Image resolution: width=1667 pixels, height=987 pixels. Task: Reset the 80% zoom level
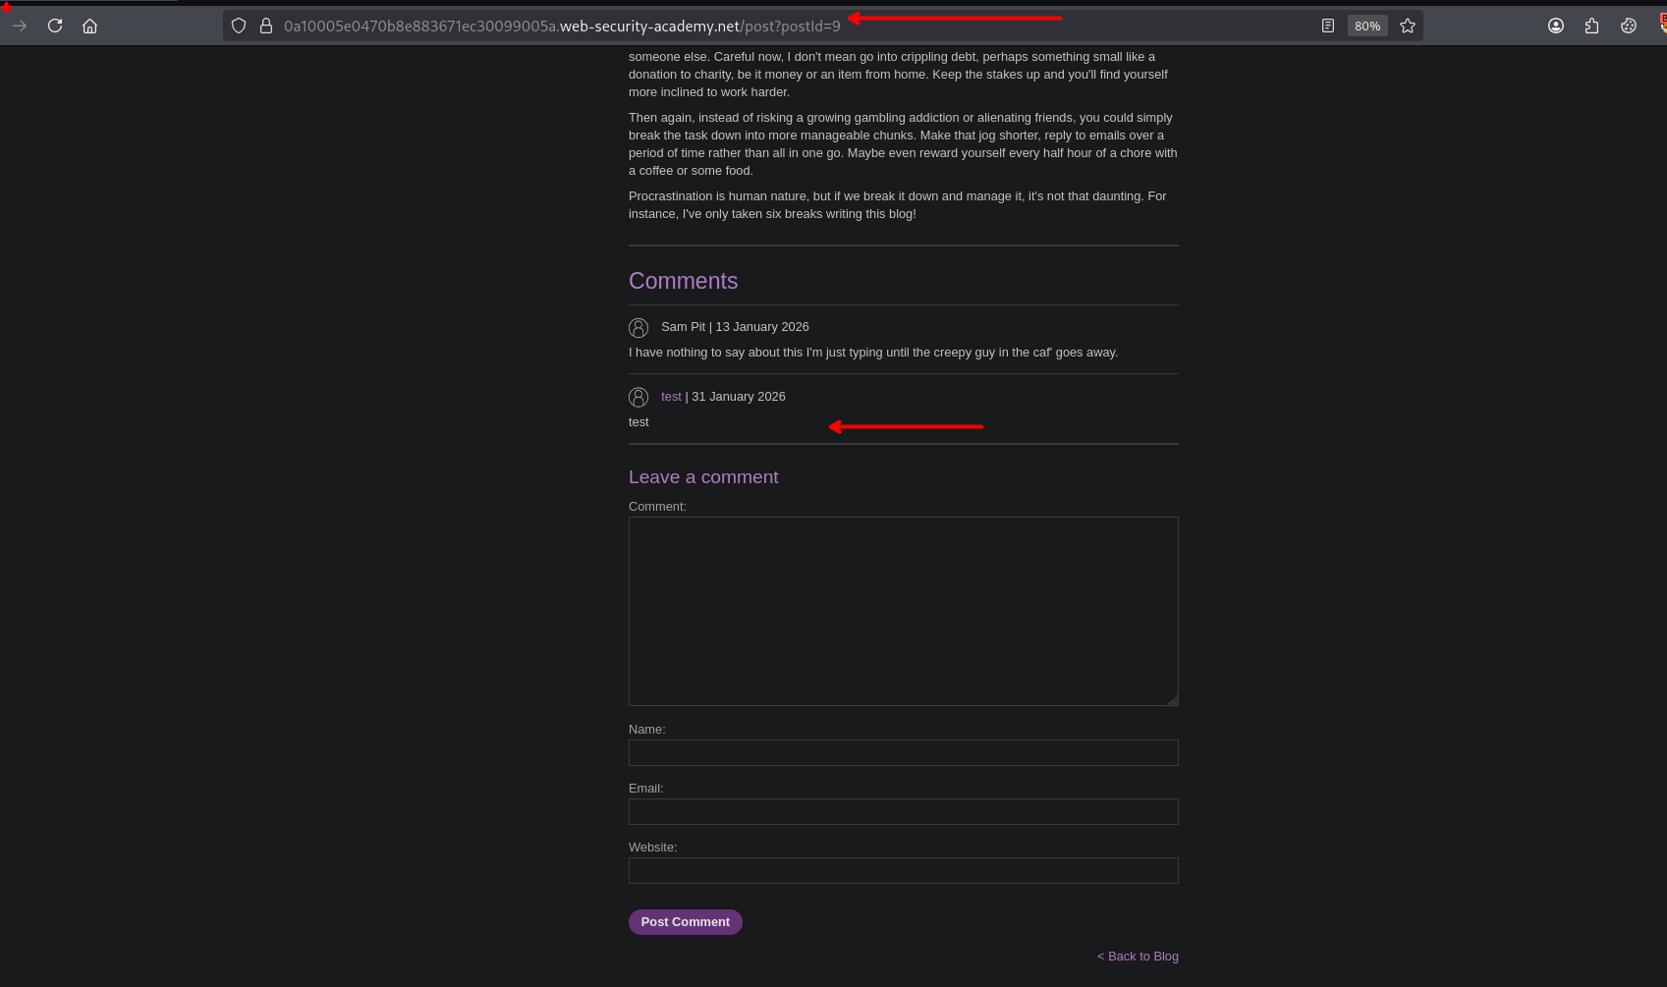point(1366,26)
